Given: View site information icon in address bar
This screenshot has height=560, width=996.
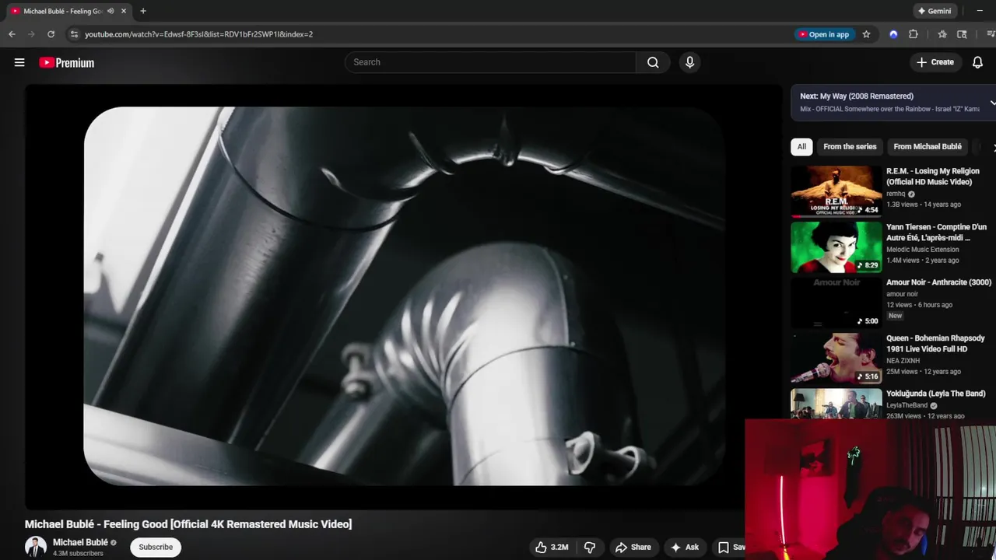Looking at the screenshot, I should 73,34.
